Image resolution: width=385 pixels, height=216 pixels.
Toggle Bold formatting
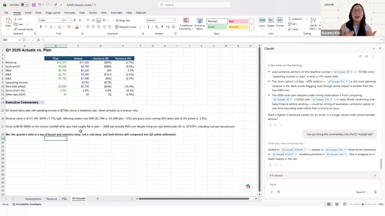pos(41,27)
